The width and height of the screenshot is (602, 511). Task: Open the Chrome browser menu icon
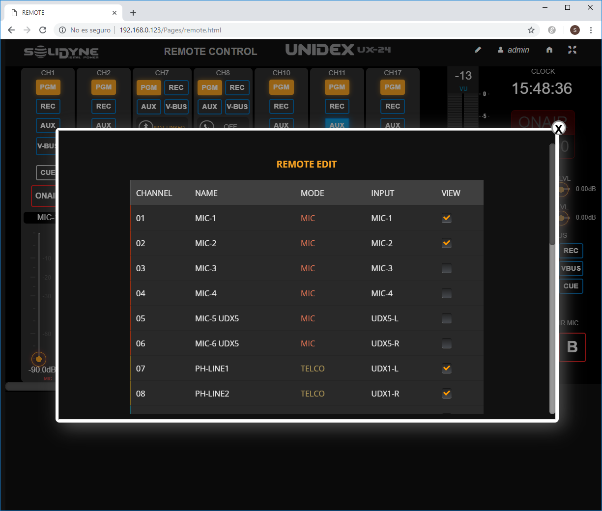click(591, 30)
